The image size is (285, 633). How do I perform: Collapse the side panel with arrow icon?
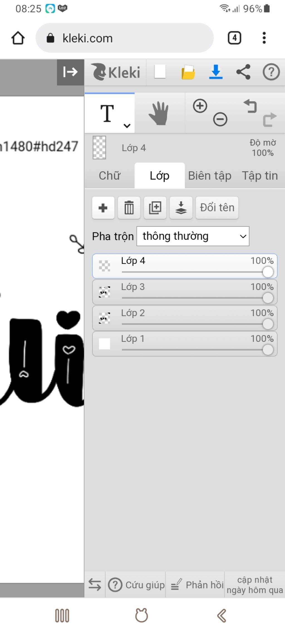tap(70, 72)
